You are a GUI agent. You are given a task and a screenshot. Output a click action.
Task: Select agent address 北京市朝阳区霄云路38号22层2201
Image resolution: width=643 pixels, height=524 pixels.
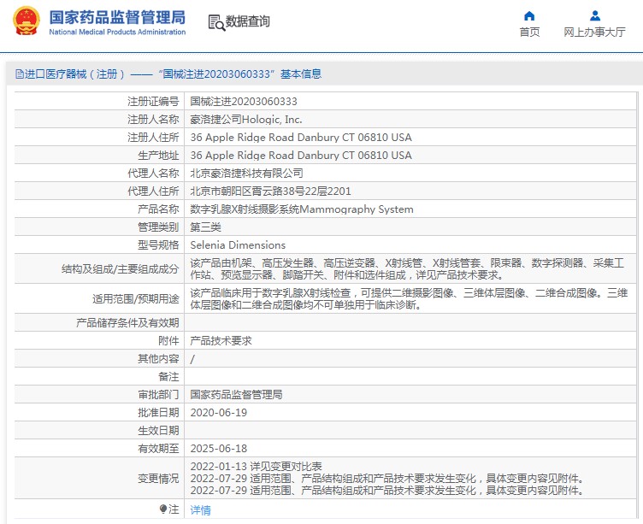click(271, 191)
